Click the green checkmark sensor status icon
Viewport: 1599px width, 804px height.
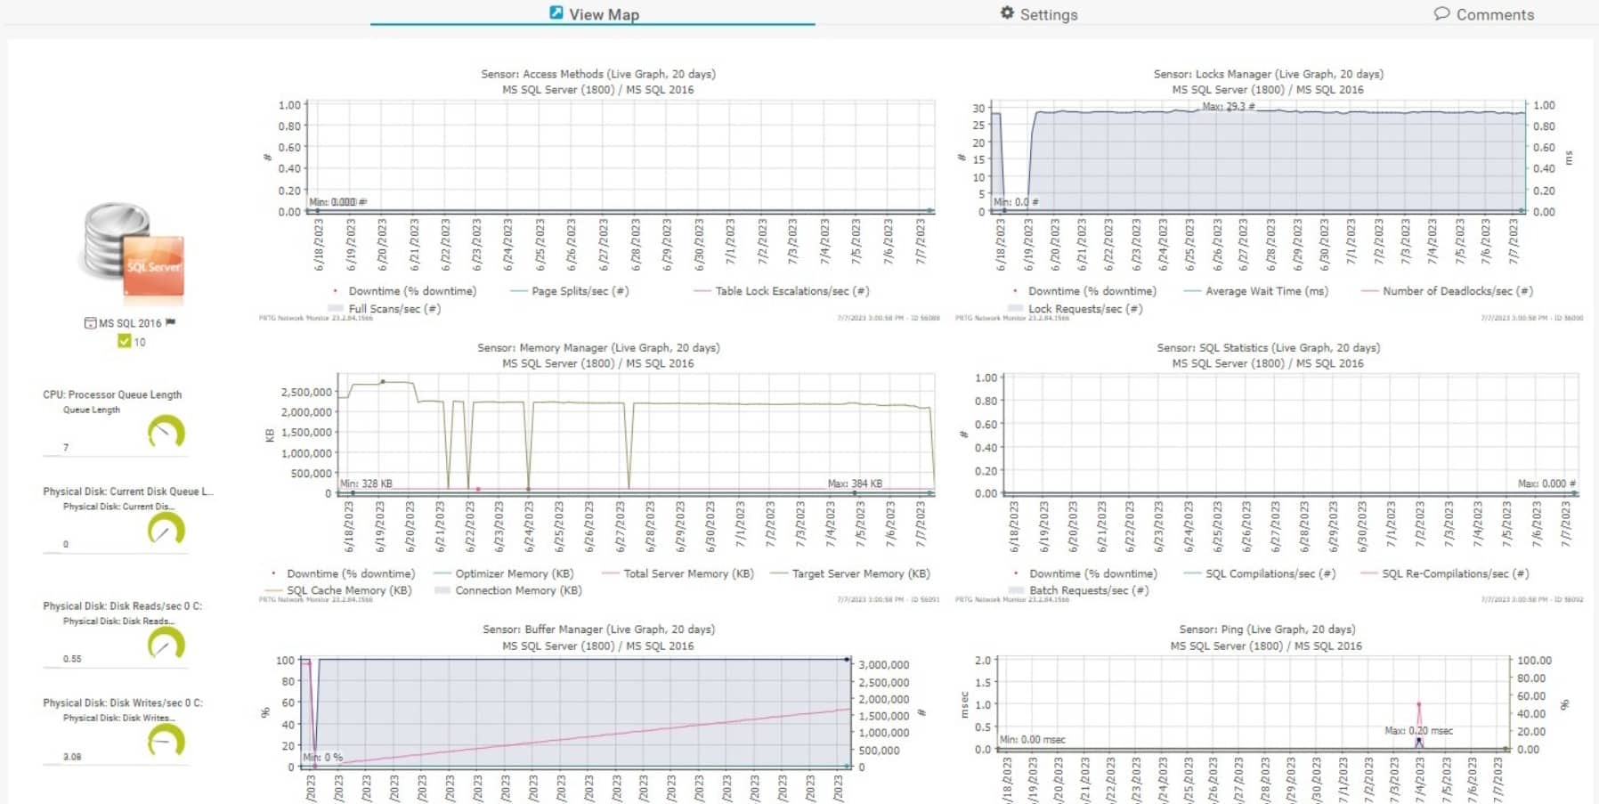pyautogui.click(x=125, y=341)
